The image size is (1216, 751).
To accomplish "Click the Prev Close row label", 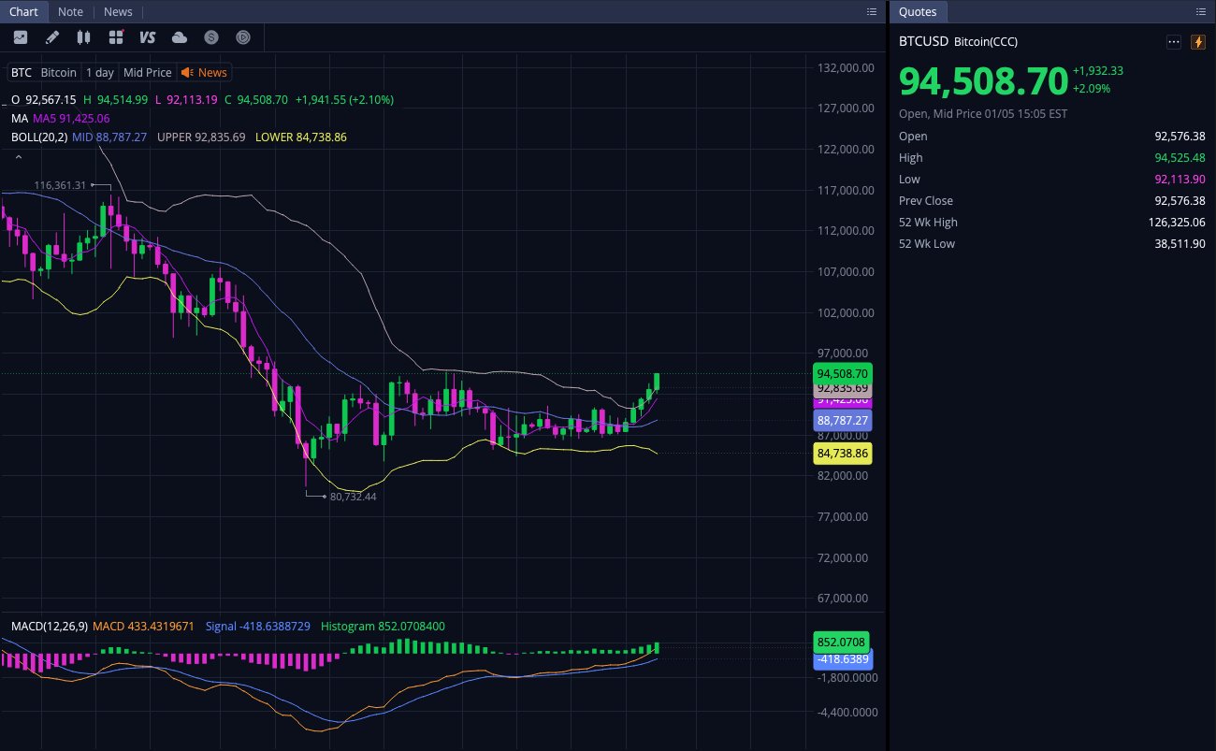I will 926,200.
